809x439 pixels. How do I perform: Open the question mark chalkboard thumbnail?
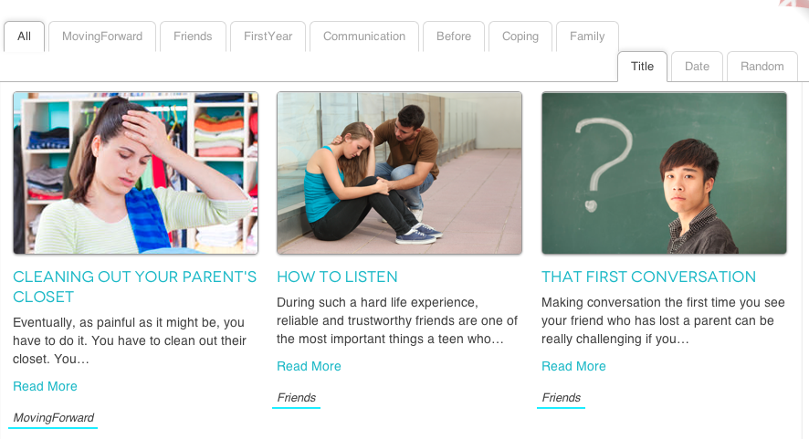pos(664,172)
